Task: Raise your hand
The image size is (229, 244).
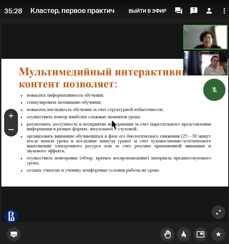Action: pos(167,234)
